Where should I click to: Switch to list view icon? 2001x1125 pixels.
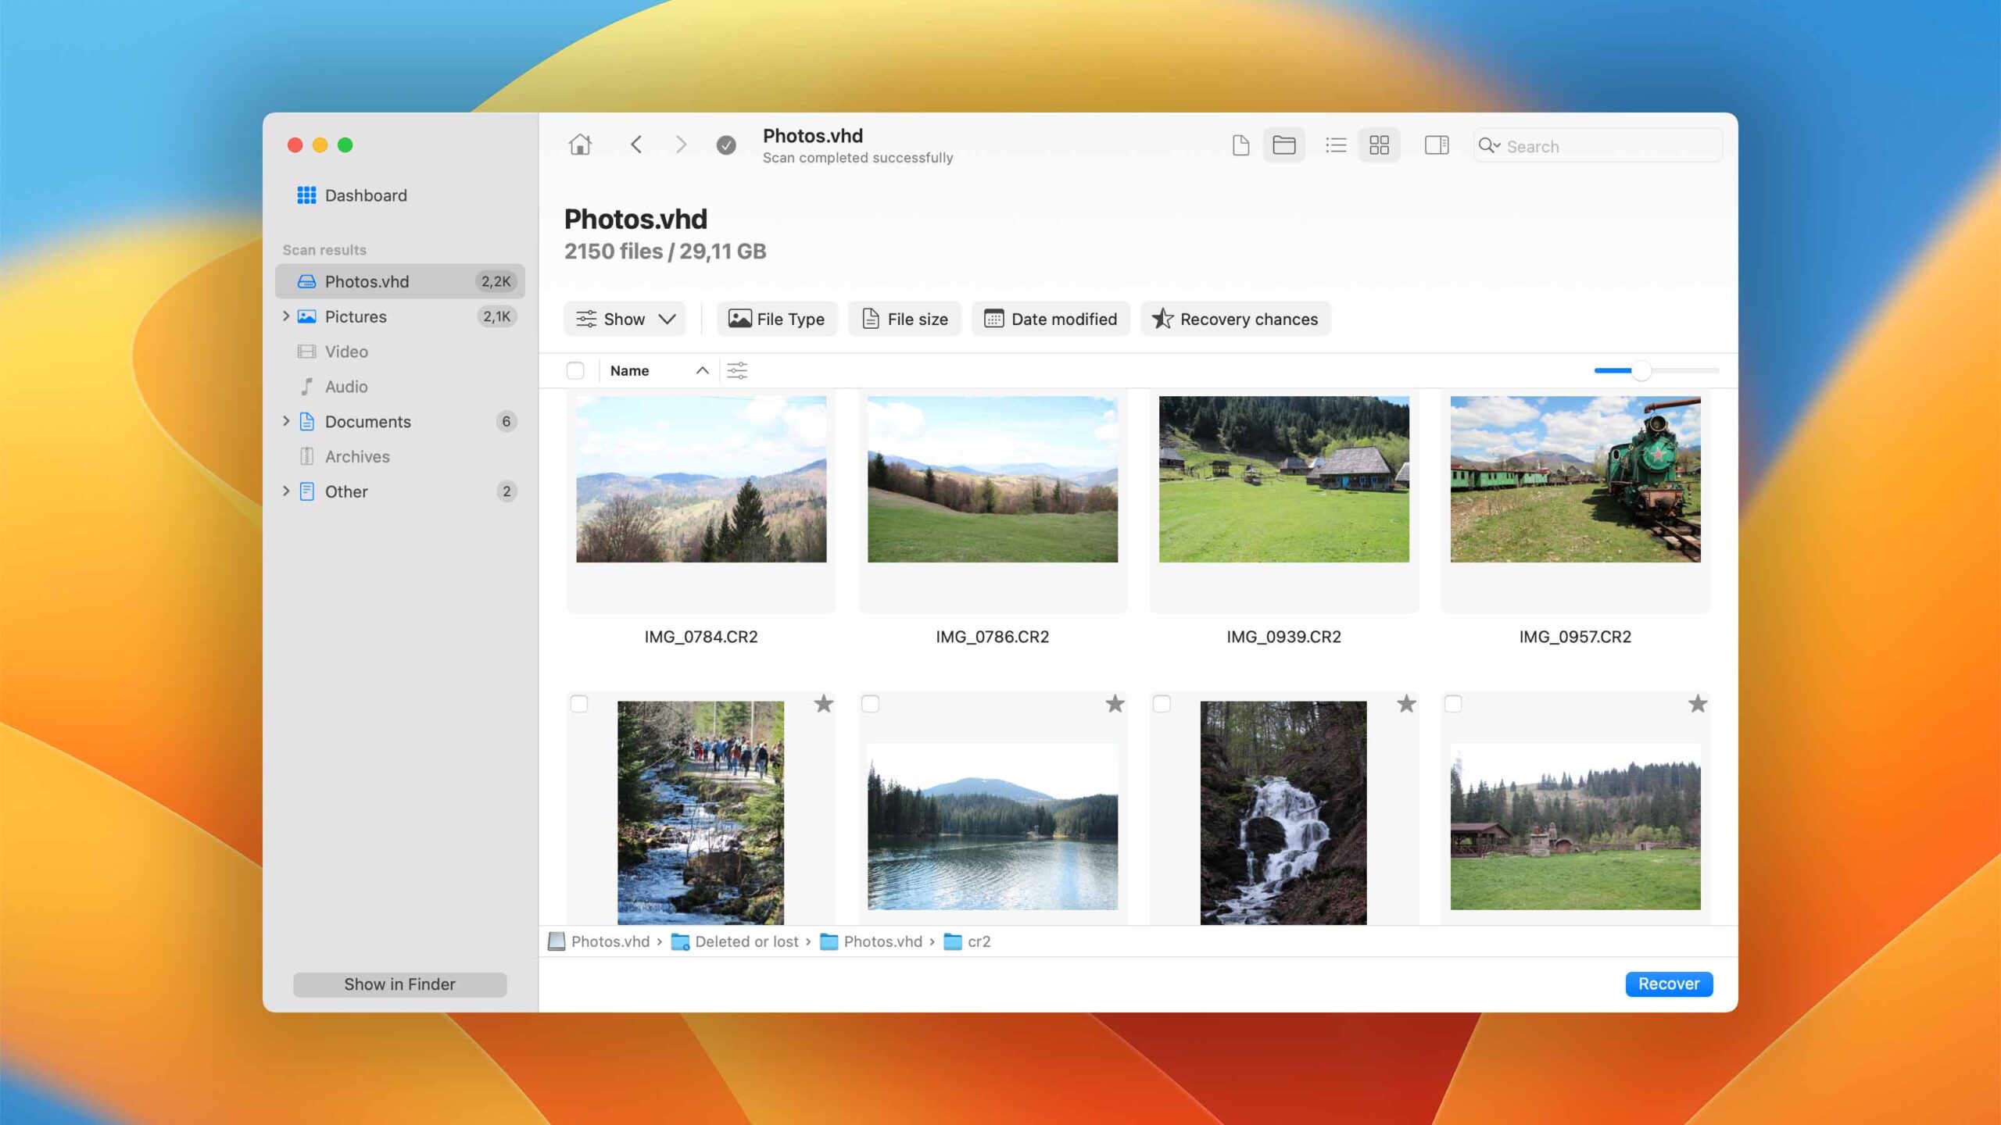[x=1336, y=145]
